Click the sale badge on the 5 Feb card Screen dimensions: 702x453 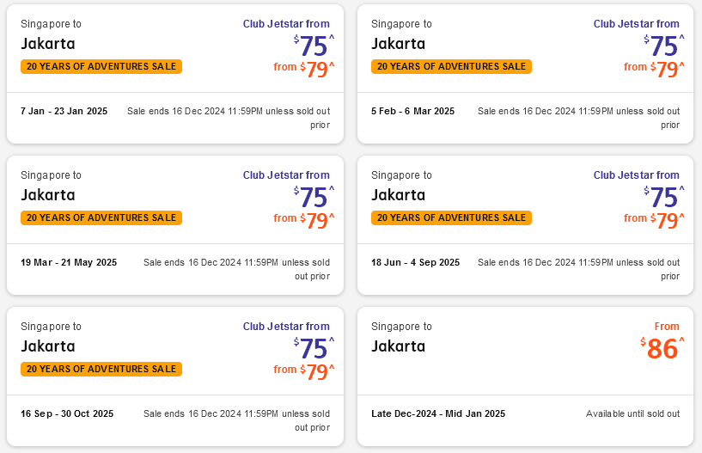point(451,66)
